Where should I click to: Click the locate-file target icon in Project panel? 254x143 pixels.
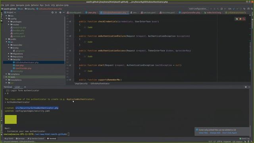click(x=52, y=12)
